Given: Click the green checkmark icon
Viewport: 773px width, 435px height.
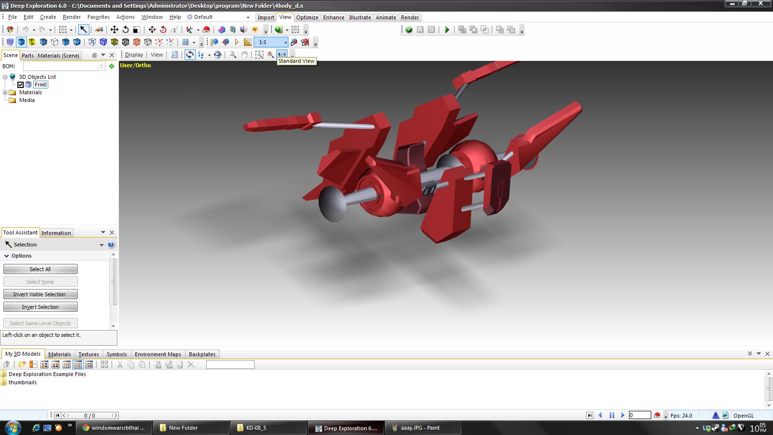Looking at the screenshot, I should [409, 29].
